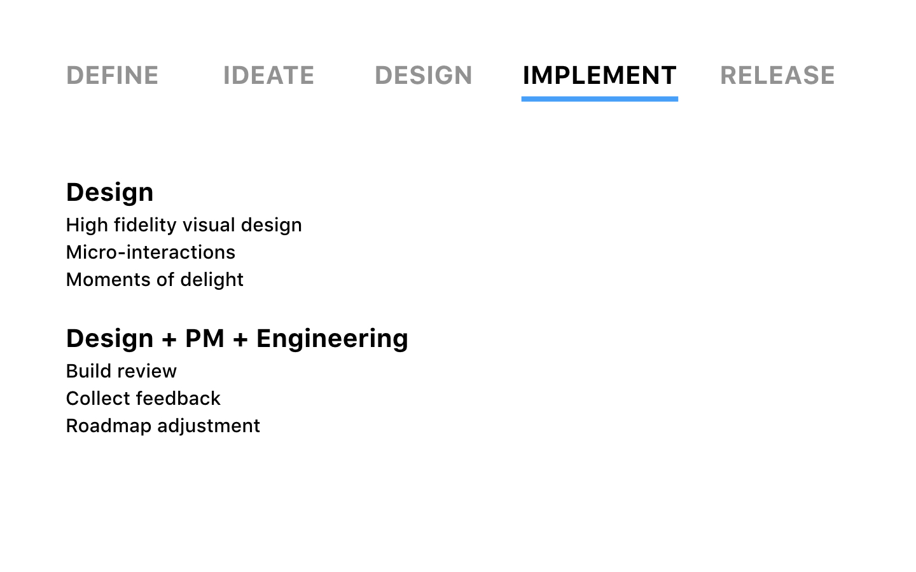Screen dimensions: 916x572
Task: Select the DESIGN tab
Action: (x=424, y=76)
